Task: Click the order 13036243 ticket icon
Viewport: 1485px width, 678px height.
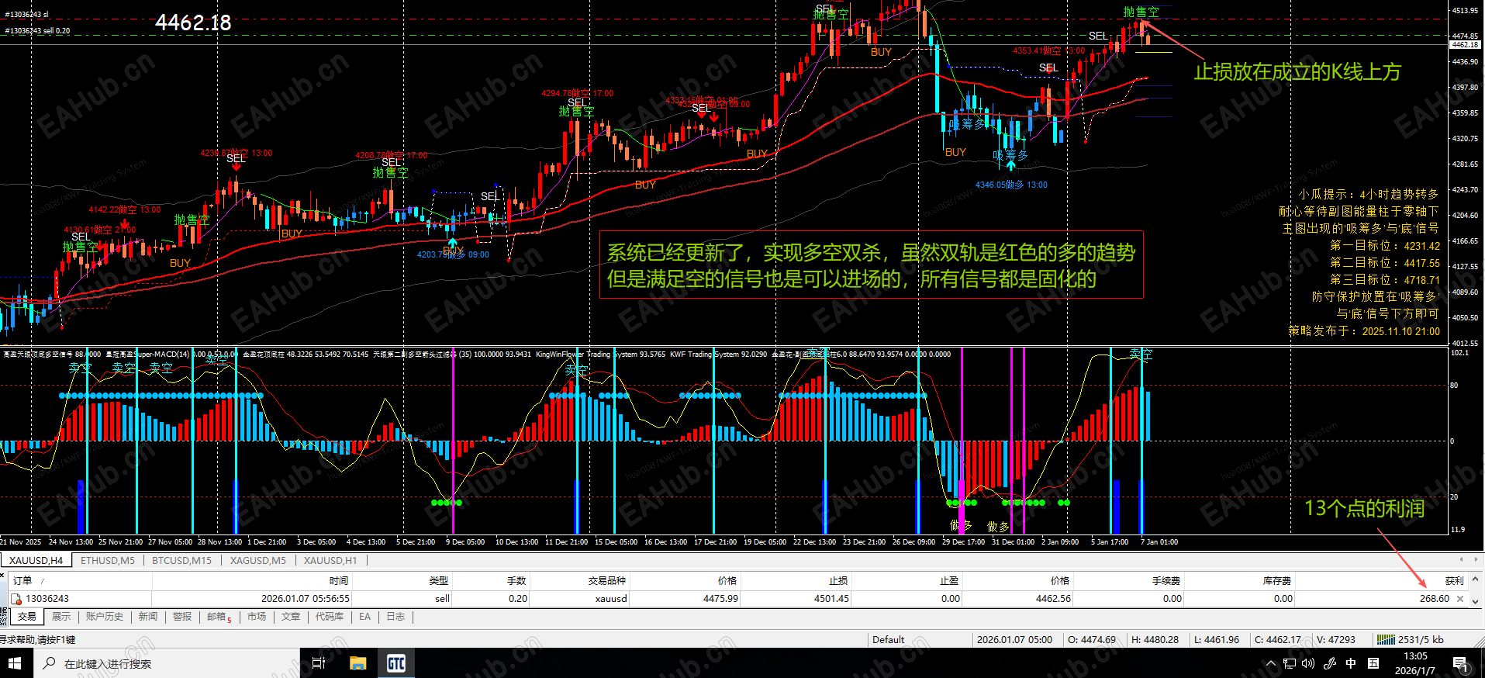Action: point(16,599)
